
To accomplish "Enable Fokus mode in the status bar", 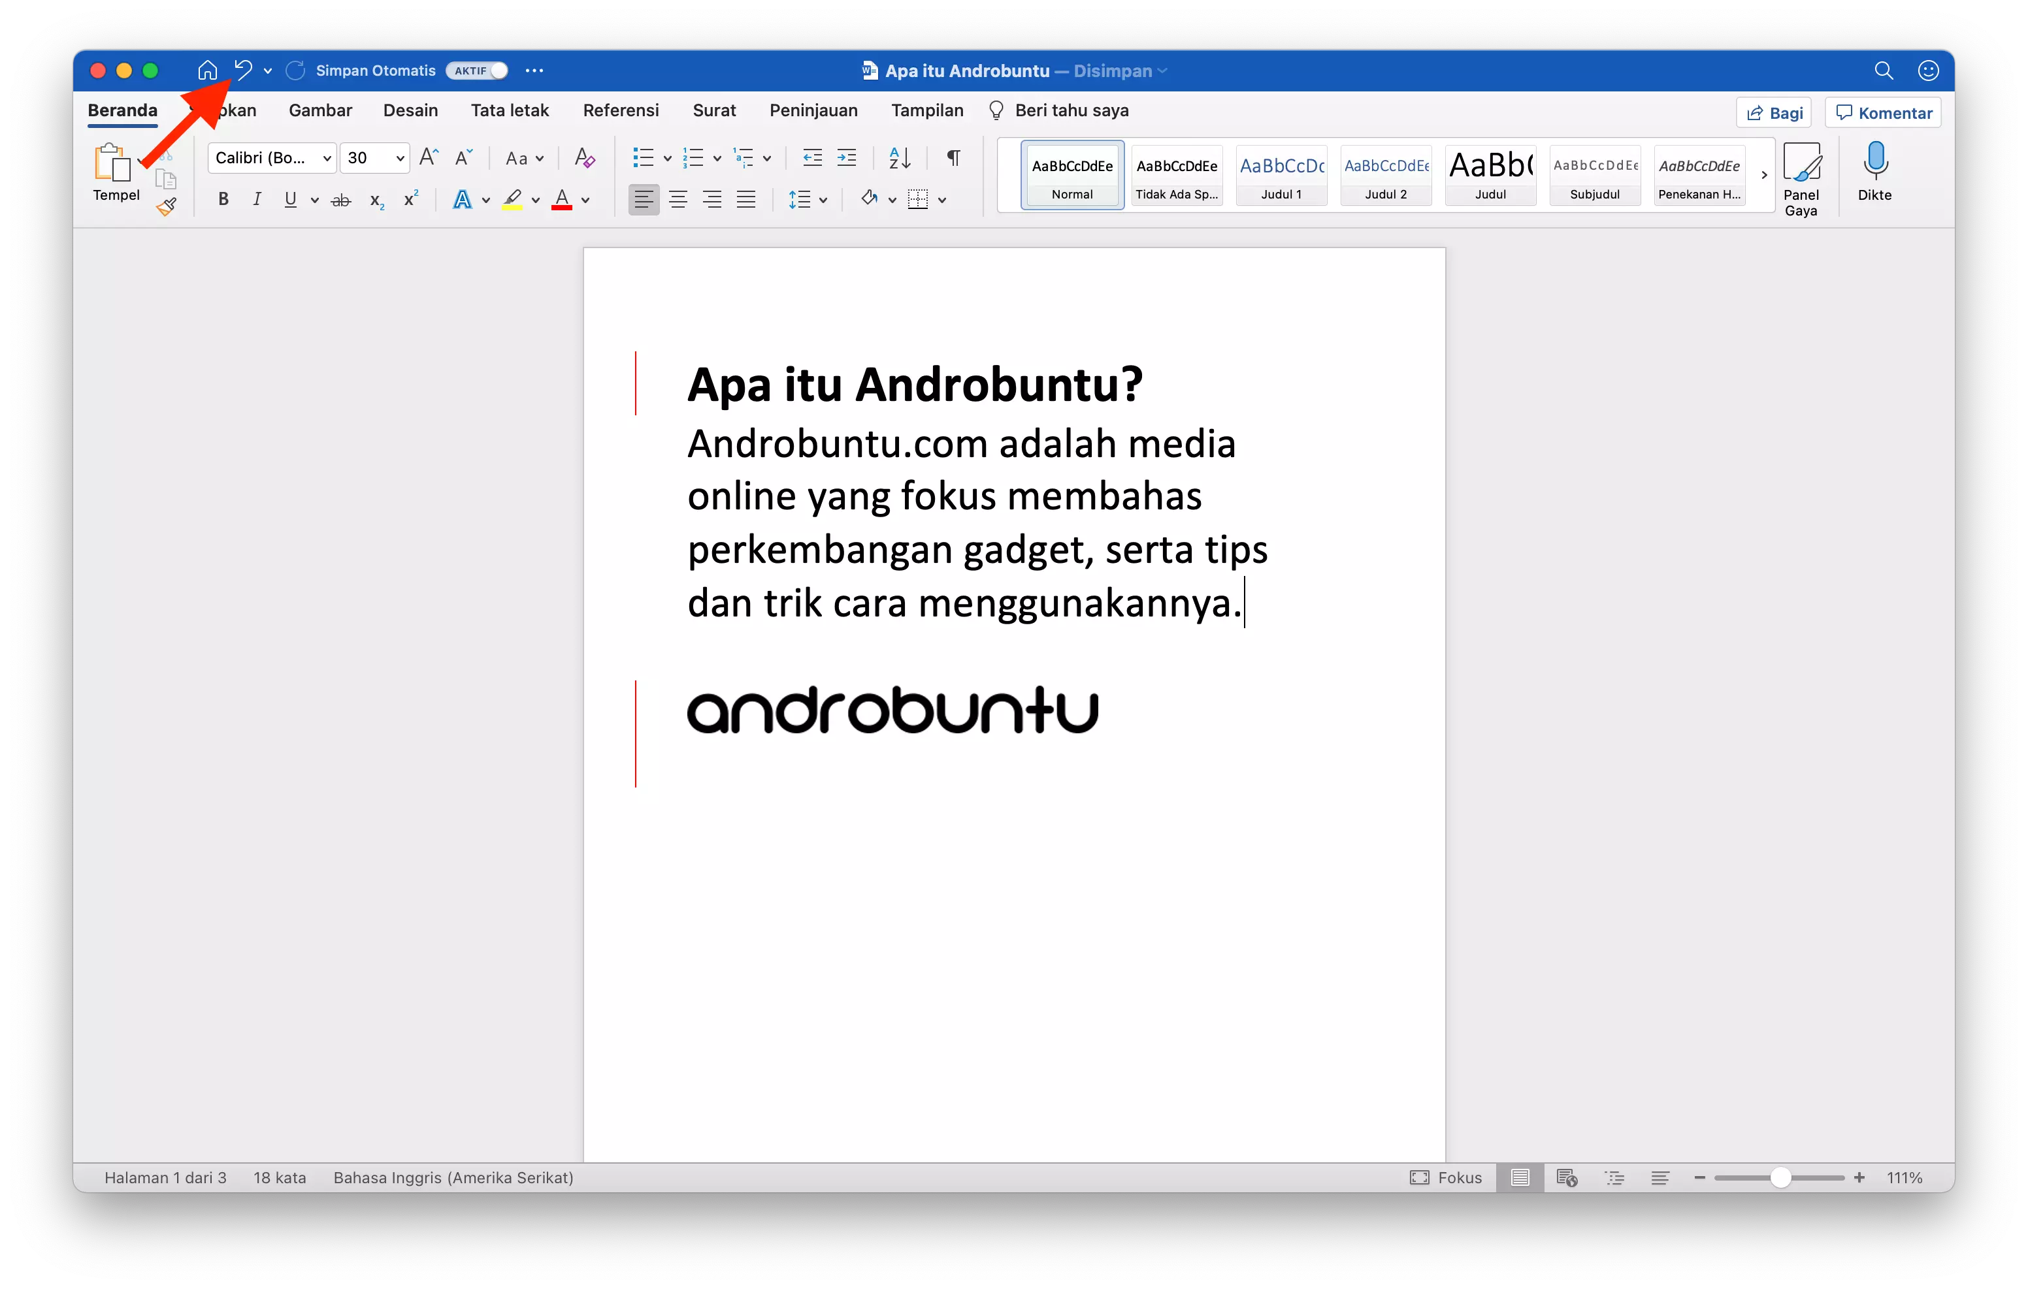I will [x=1447, y=1177].
